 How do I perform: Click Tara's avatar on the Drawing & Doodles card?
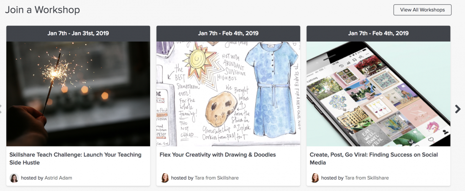click(165, 178)
